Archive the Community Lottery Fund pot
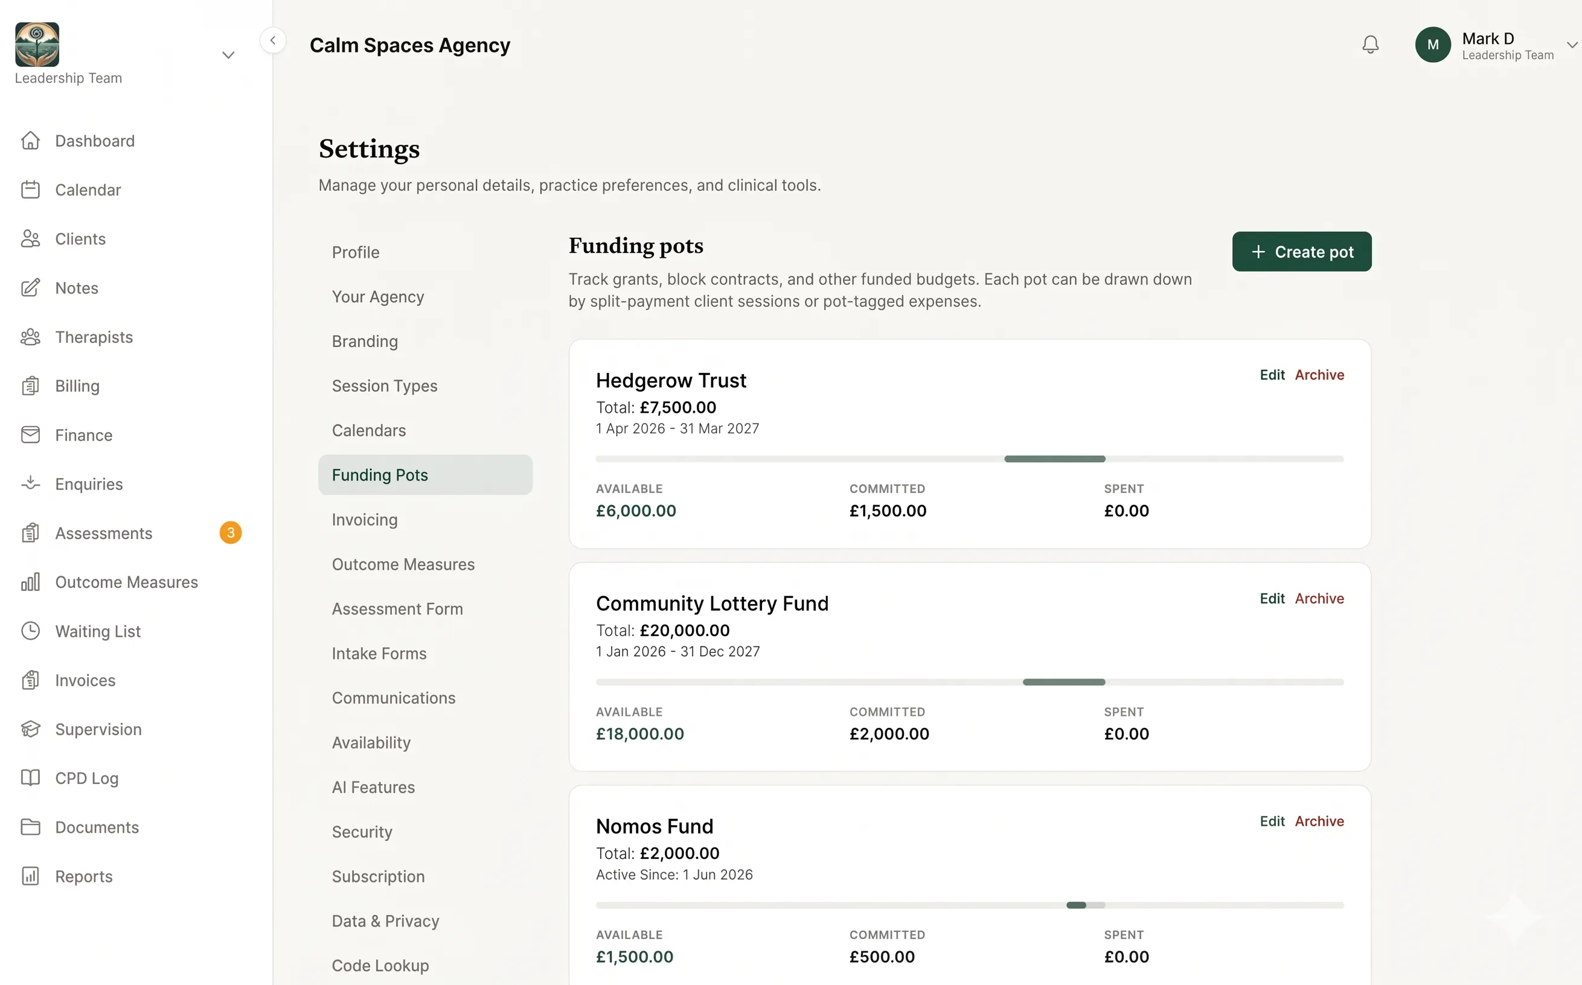Image resolution: width=1582 pixels, height=985 pixels. (x=1319, y=598)
